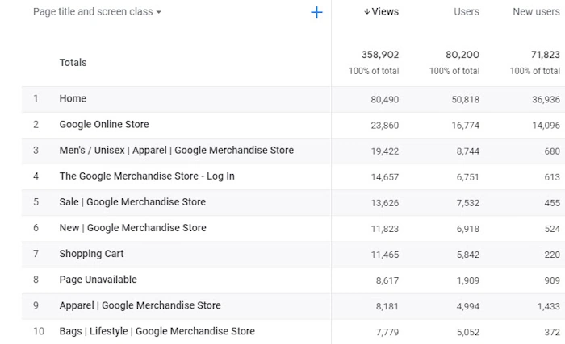Select New page new users 524
This screenshot has width=565, height=344.
(552, 230)
